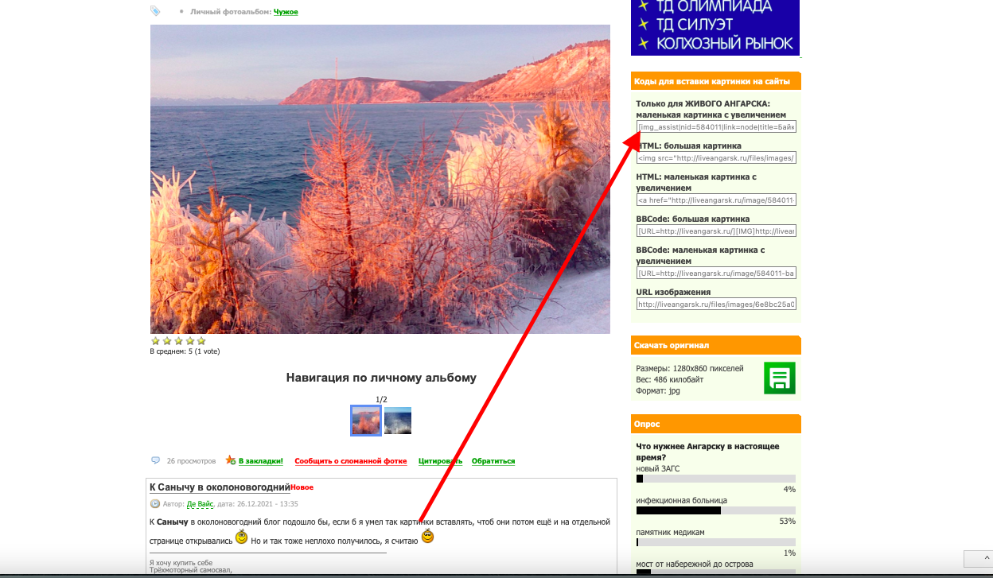
Task: Click Сообщить о сломанной фотке link
Action: (350, 461)
